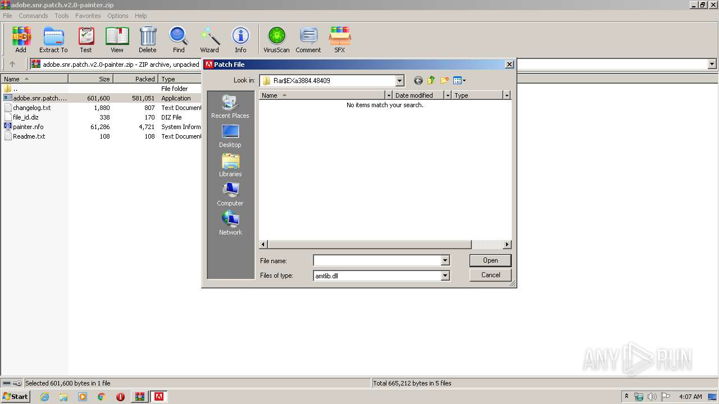Select Desktop in dialog sidebar
The image size is (719, 404).
pos(230,136)
